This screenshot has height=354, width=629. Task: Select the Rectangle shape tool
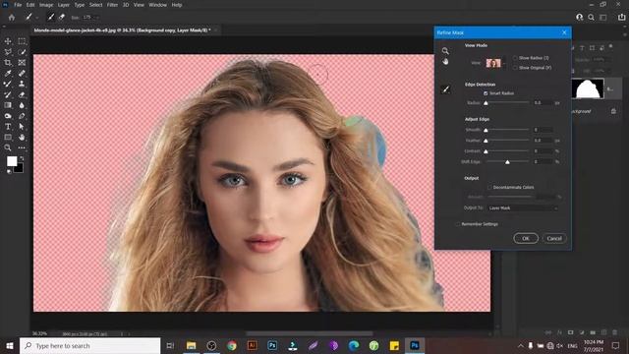pos(8,138)
